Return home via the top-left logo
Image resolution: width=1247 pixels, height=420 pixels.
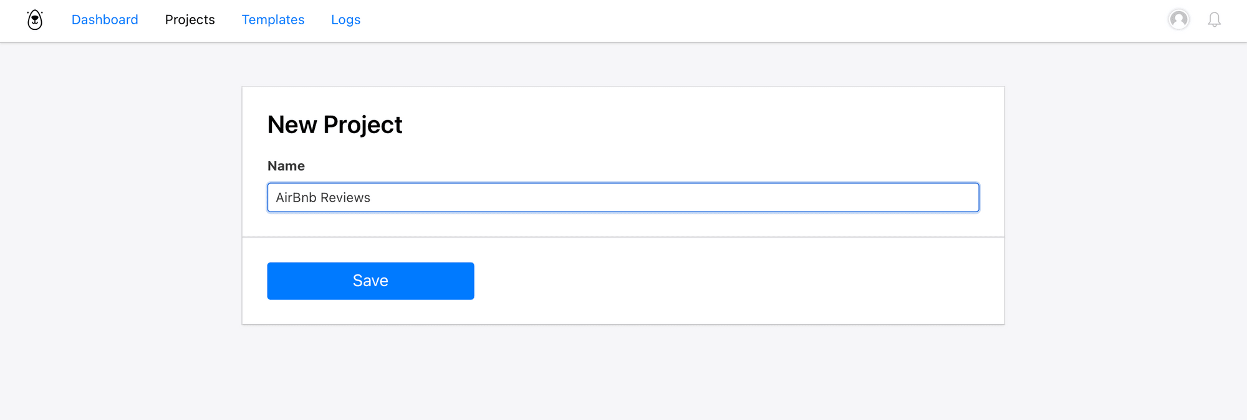point(35,20)
